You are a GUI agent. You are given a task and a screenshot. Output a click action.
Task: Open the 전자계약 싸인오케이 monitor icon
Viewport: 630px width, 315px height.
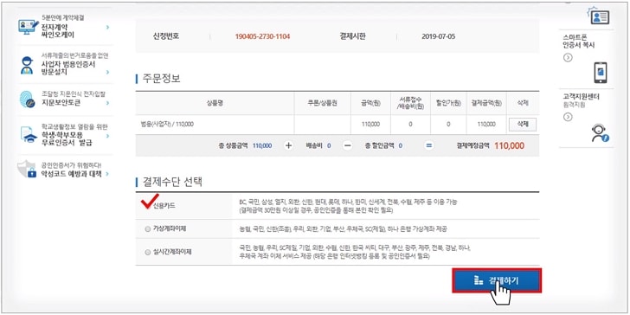click(x=29, y=28)
